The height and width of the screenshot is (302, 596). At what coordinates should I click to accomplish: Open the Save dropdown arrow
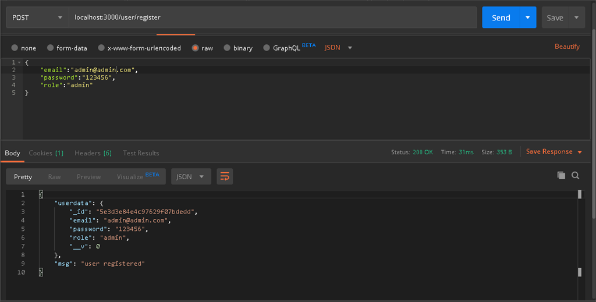click(x=576, y=17)
